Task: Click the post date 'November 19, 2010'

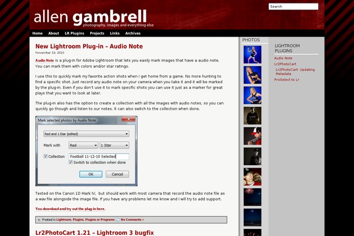Action: tap(50, 53)
